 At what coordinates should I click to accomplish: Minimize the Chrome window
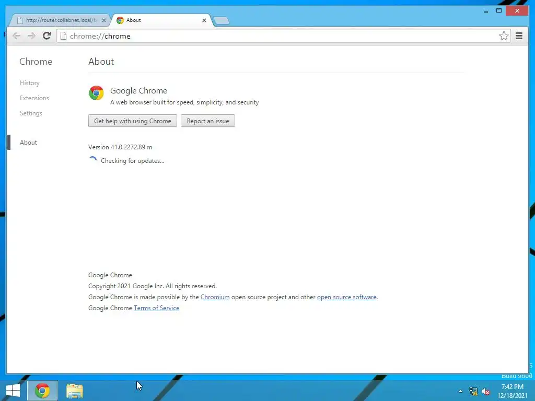[486, 11]
